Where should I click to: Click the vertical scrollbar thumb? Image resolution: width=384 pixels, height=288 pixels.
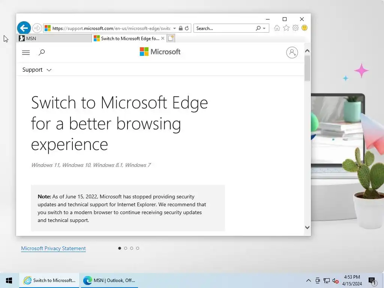[307, 68]
